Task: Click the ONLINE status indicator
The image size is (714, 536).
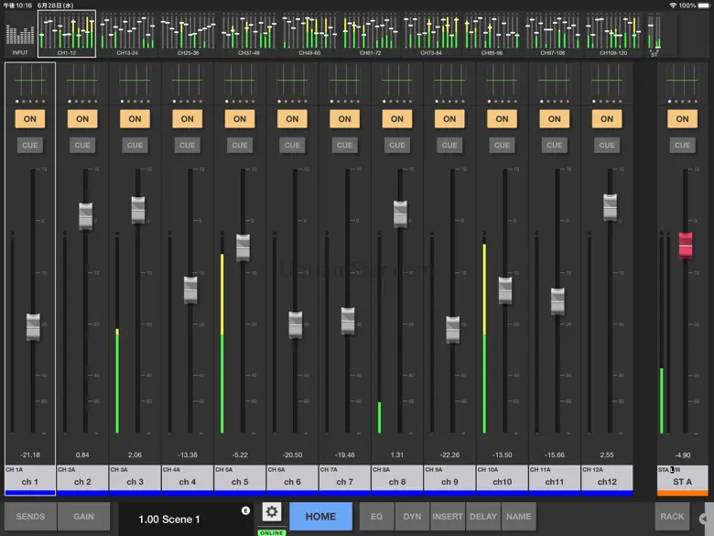Action: (272, 532)
